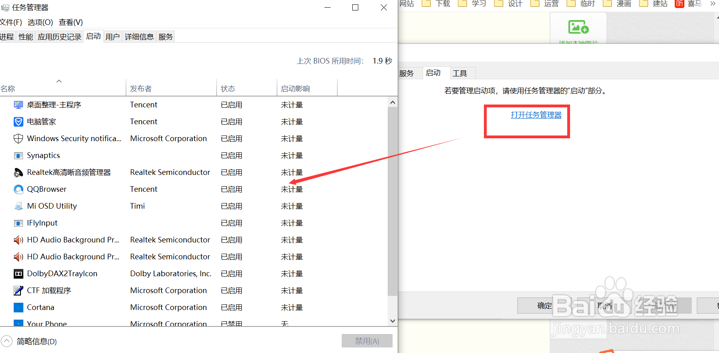This screenshot has width=719, height=353.
Task: Click Tencent publisher in 电脑管家 row
Action: [x=143, y=122]
